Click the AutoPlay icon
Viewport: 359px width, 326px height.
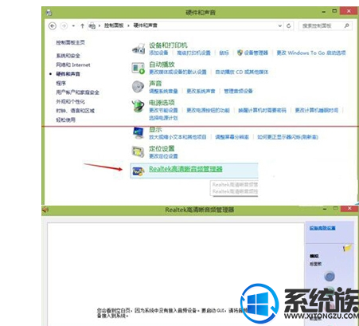[139, 68]
